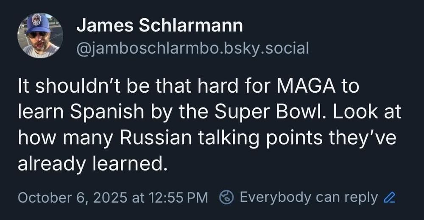Click the pencil edit icon

(389, 197)
